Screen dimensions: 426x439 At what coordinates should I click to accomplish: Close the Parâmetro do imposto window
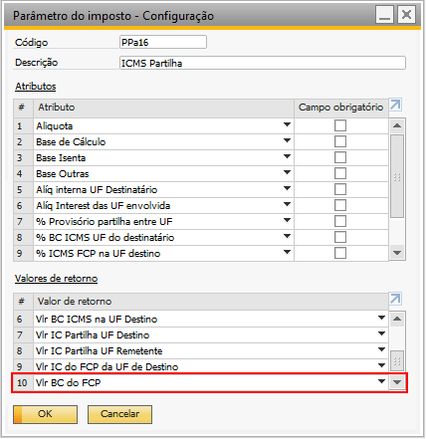click(406, 15)
